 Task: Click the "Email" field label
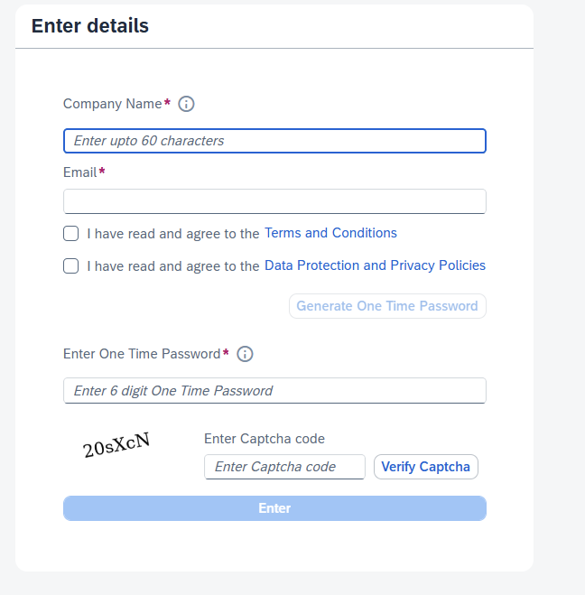point(79,172)
